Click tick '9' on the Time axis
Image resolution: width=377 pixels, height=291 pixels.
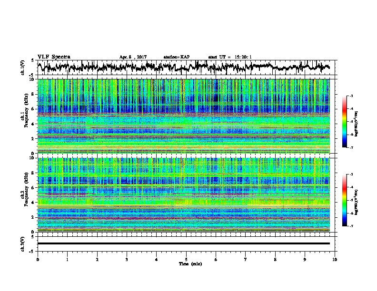click(x=305, y=260)
